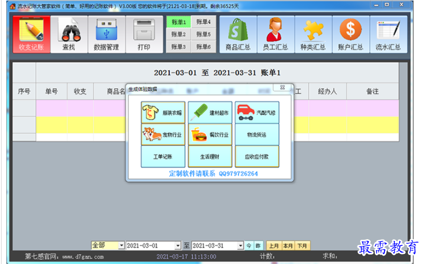Minimize the 流水记账大管家 window
This screenshot has height=264, width=423.
(376, 5)
